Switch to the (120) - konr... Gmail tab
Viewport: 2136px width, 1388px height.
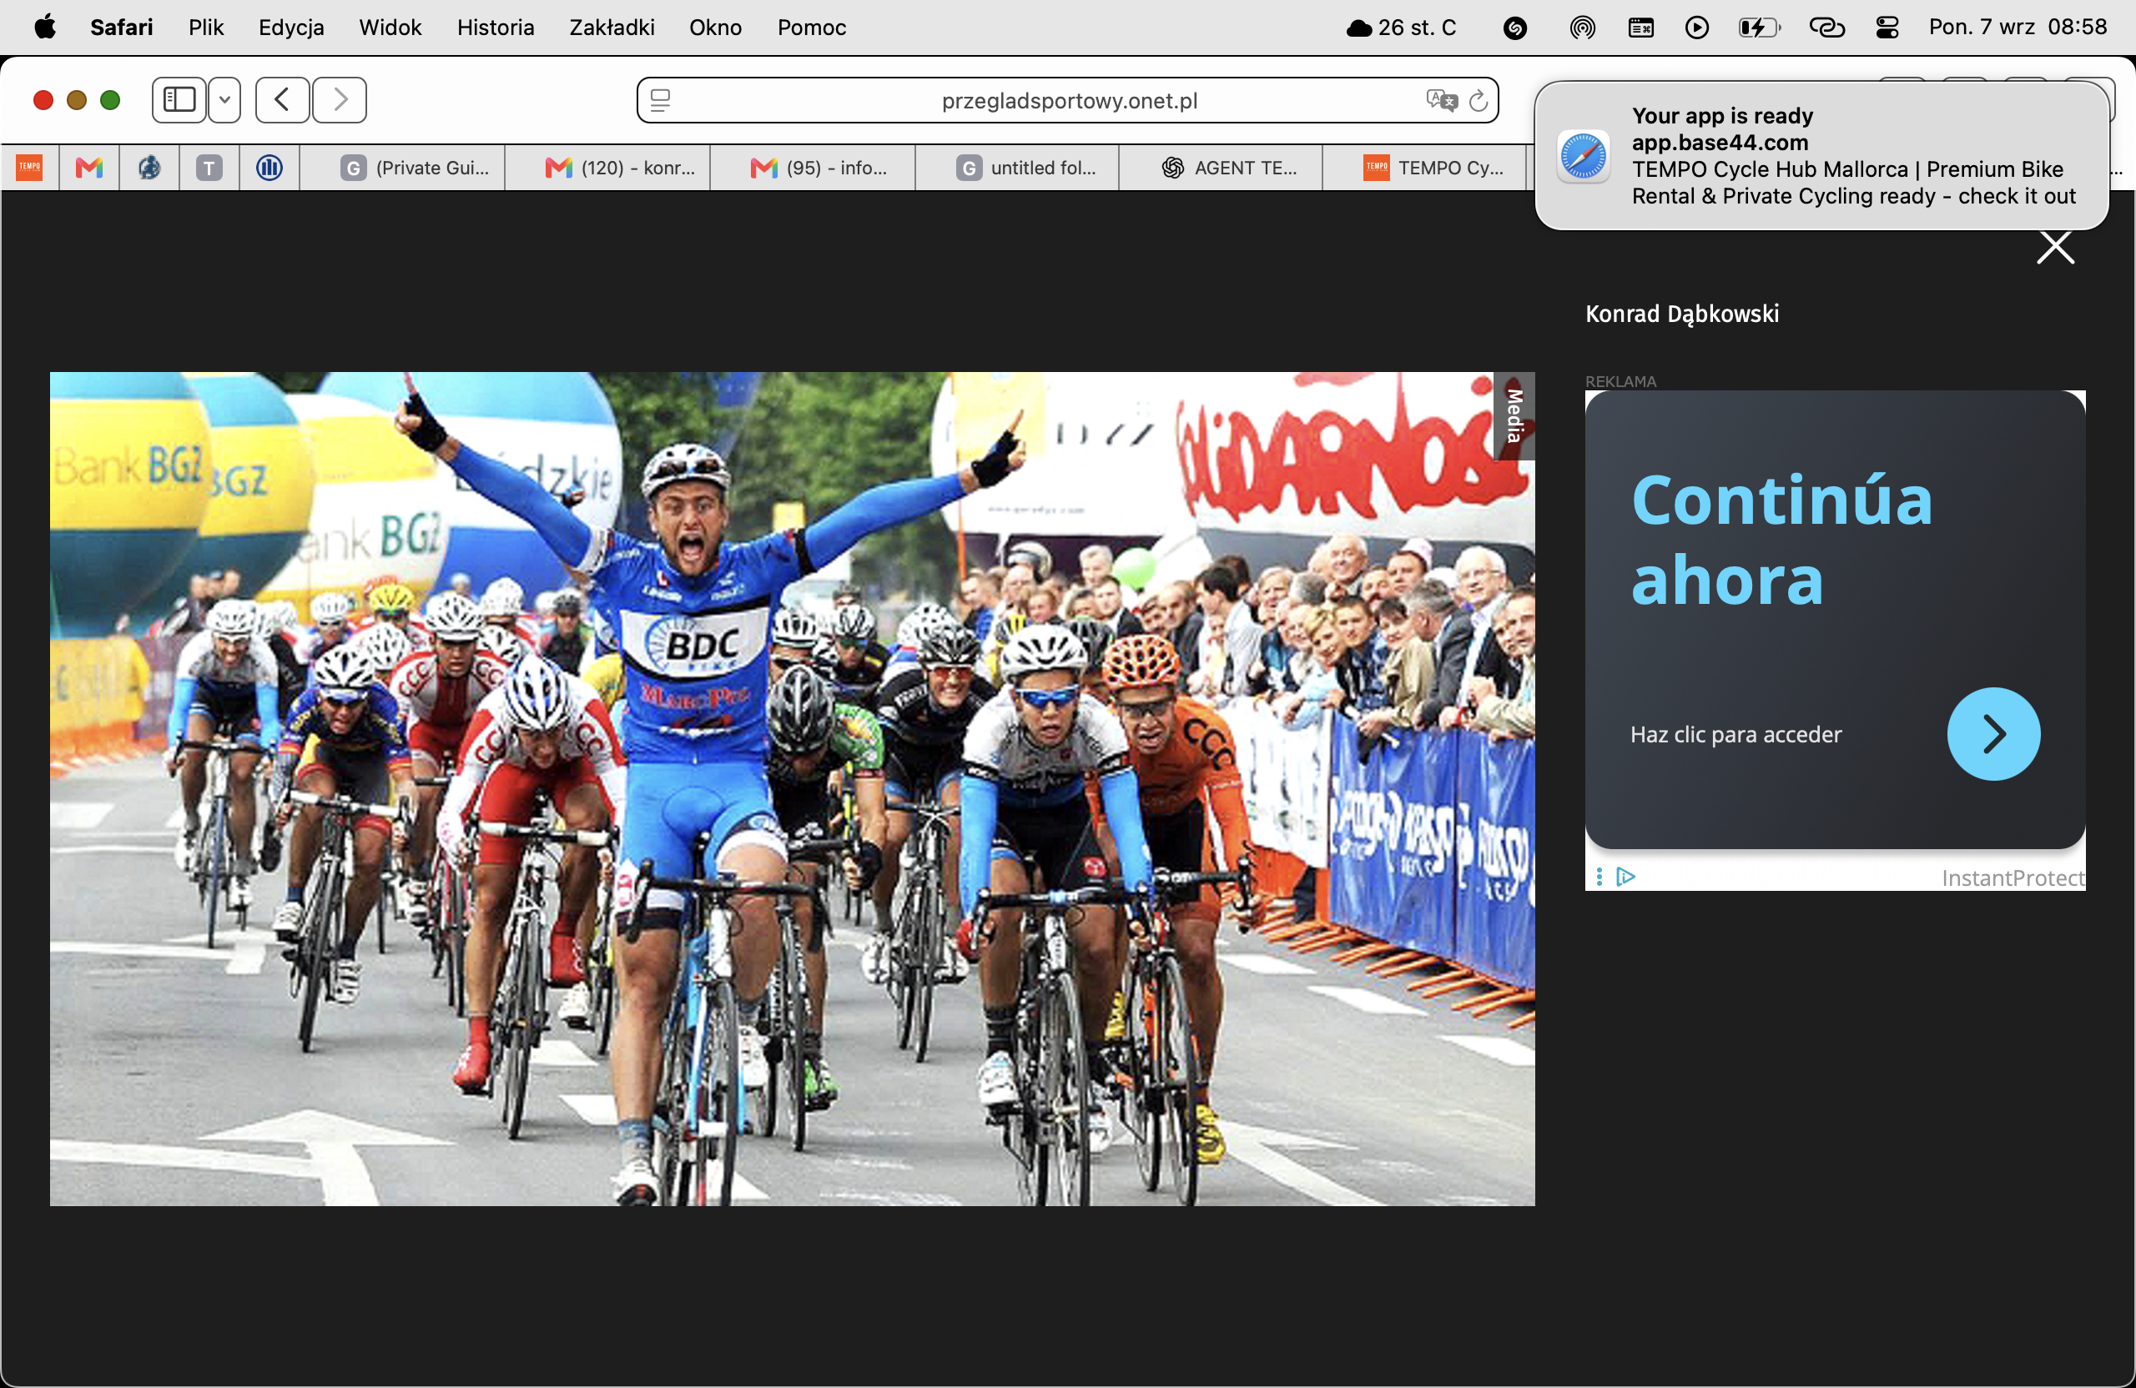pyautogui.click(x=607, y=167)
